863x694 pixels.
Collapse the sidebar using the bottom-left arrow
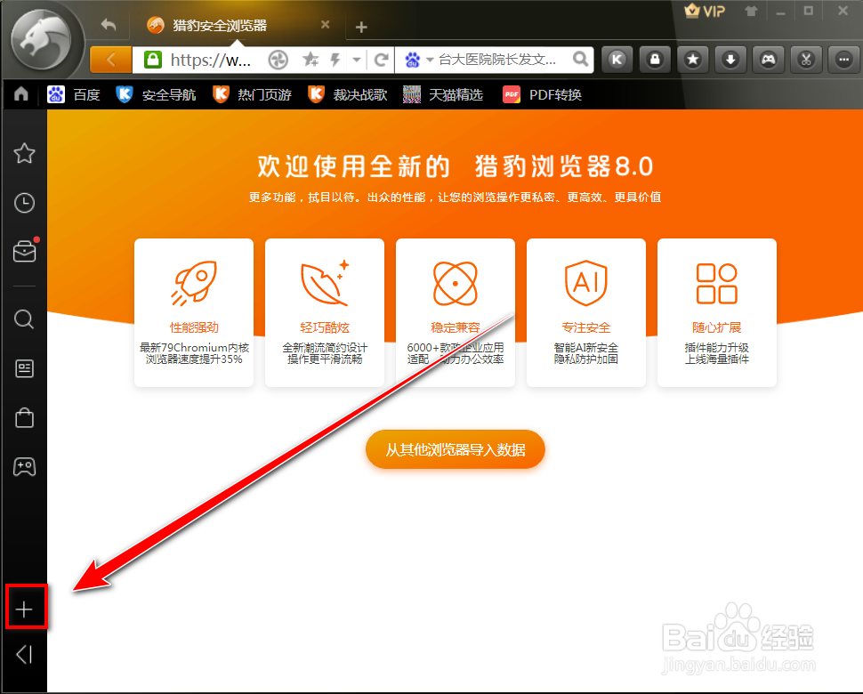pyautogui.click(x=24, y=655)
